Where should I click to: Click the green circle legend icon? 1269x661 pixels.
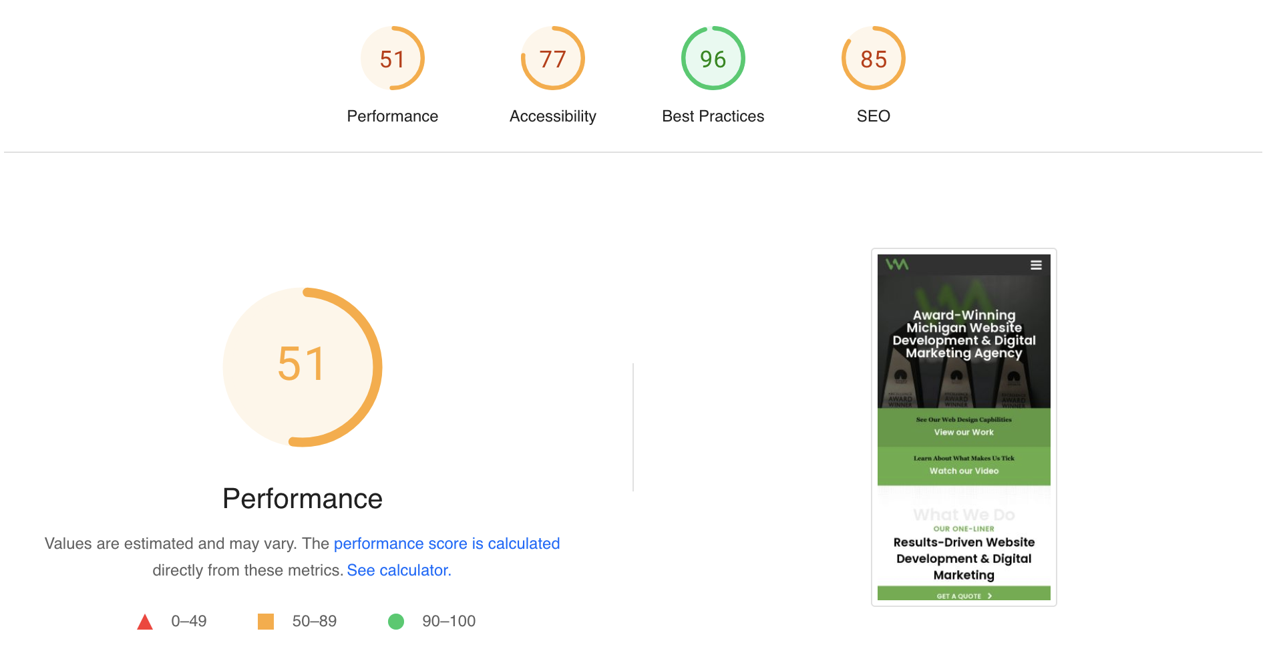point(396,622)
